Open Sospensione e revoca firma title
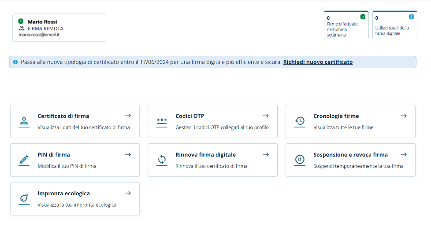Screen dimensions: 431x230 pos(350,155)
